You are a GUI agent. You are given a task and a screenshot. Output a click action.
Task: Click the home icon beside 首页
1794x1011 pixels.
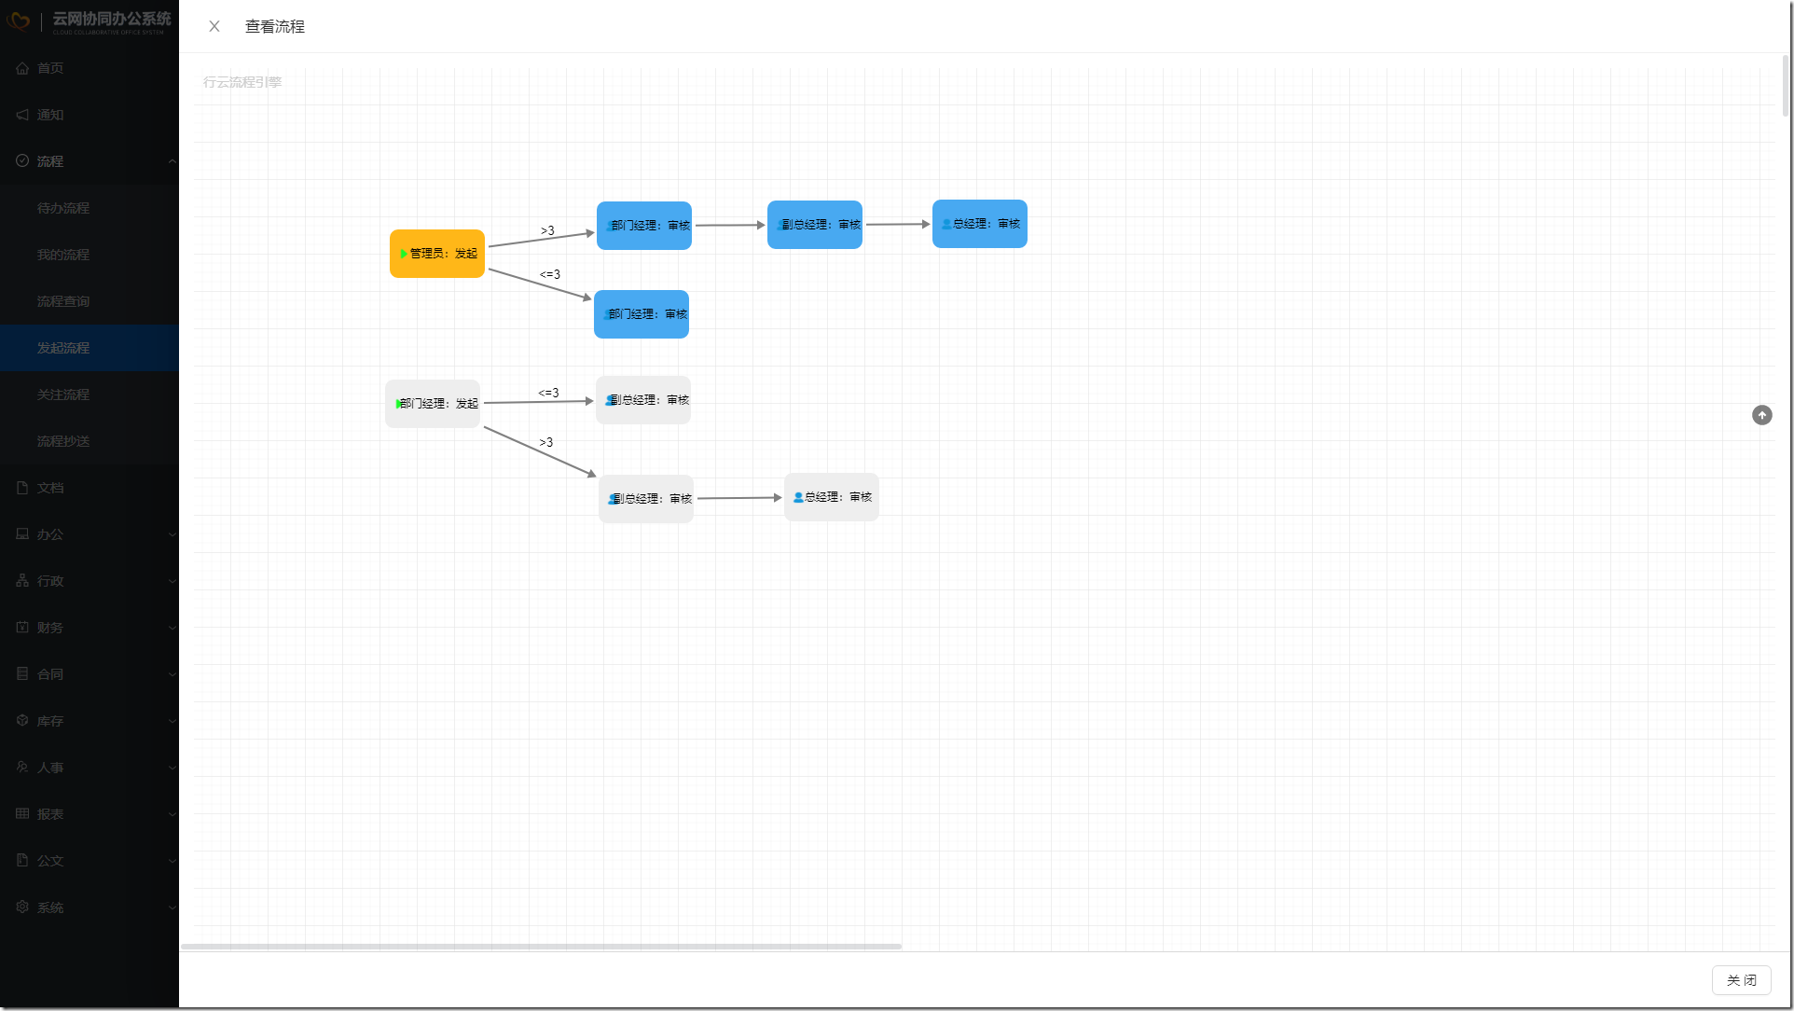pos(22,68)
